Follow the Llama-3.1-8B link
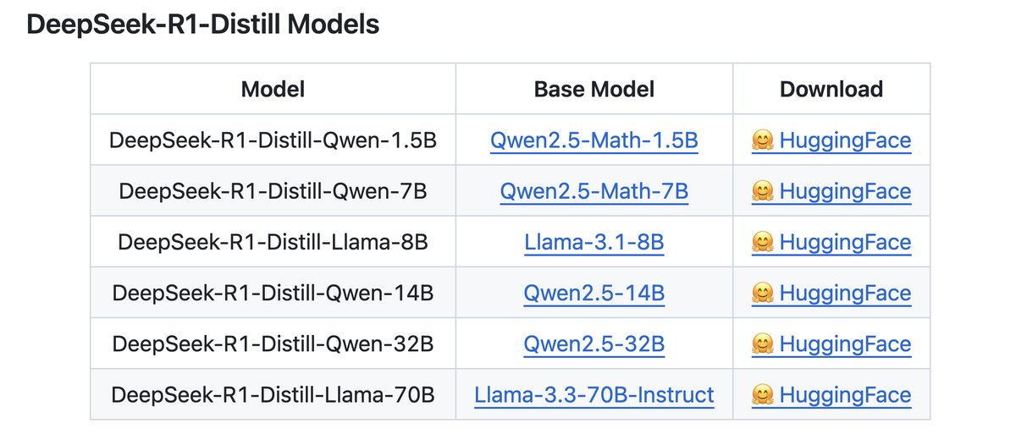1016x434 pixels. (x=594, y=242)
